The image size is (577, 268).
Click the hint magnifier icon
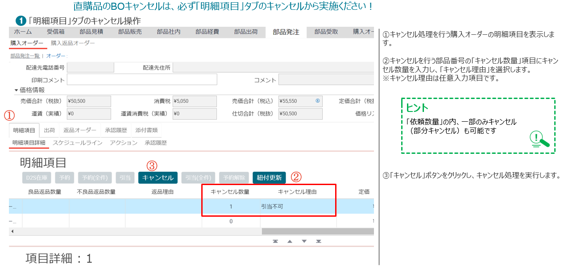pyautogui.click(x=539, y=140)
